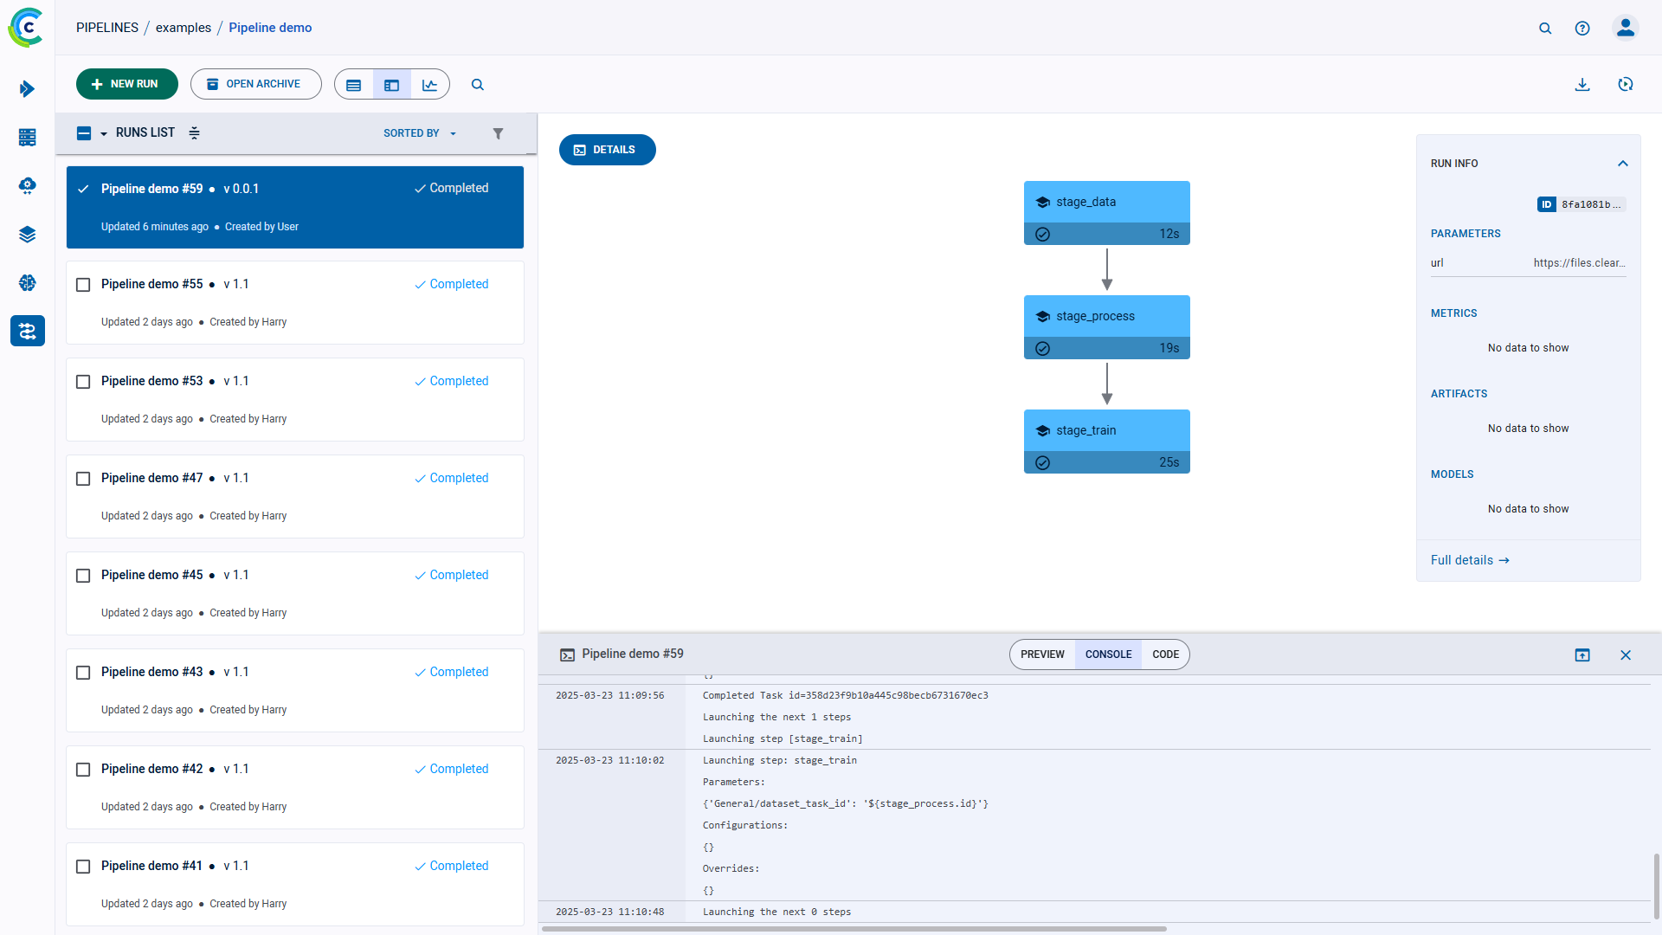Open the Workers and Queues cloud icon
This screenshot has height=935, width=1662.
(27, 186)
